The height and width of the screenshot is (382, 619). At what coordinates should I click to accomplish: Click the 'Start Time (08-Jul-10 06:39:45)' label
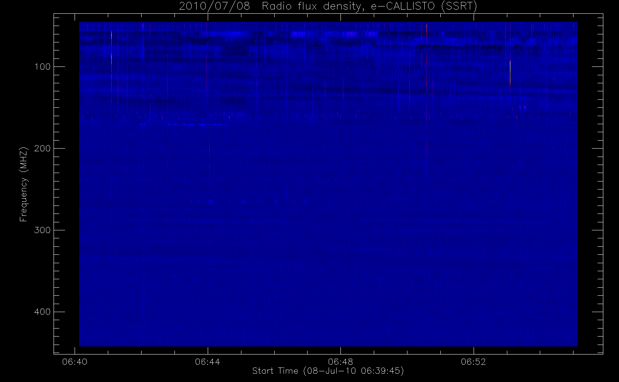(328, 371)
